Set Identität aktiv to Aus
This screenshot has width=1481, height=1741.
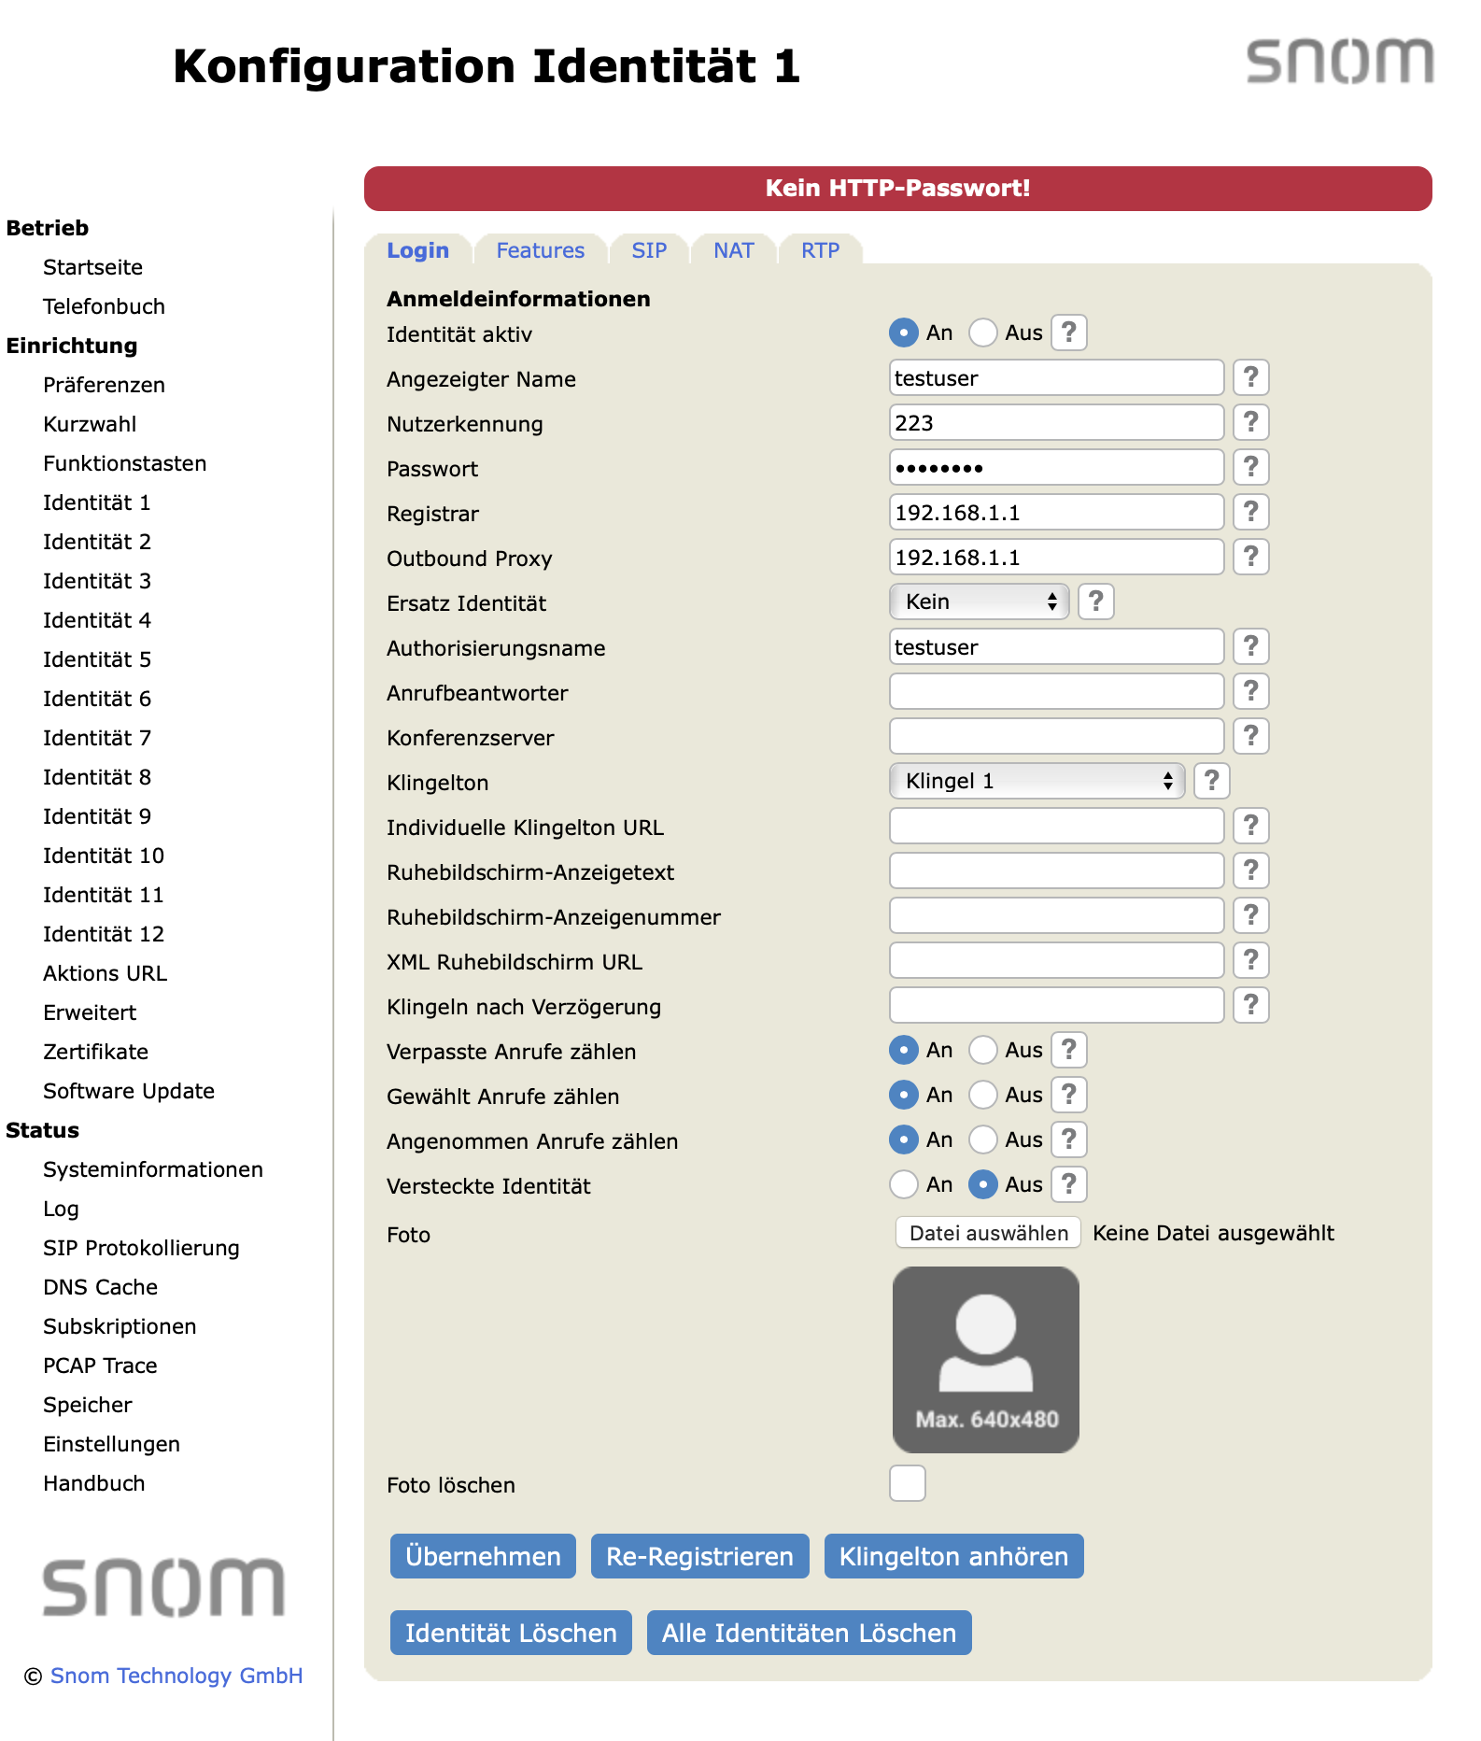(x=983, y=333)
